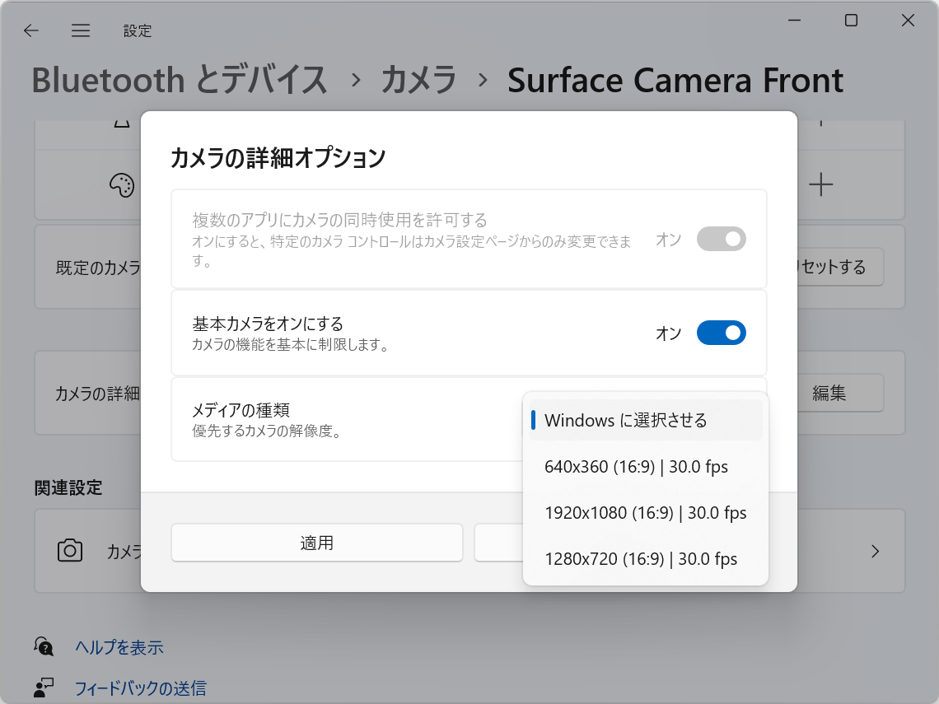Click the リセットする button

click(x=842, y=266)
